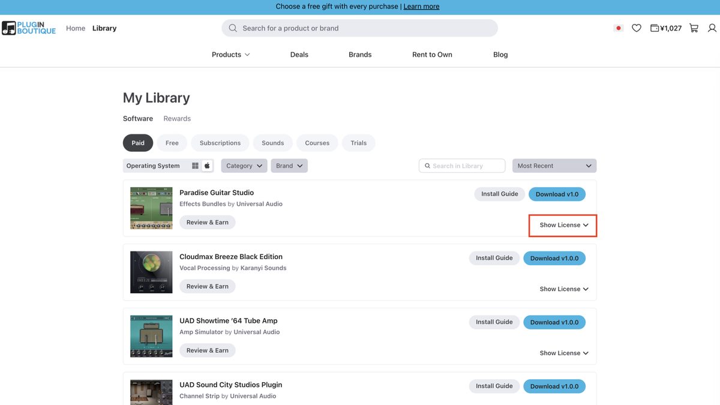The height and width of the screenshot is (405, 720).
Task: Open Install Guide for UAD Sound City Studios
Action: (x=494, y=386)
